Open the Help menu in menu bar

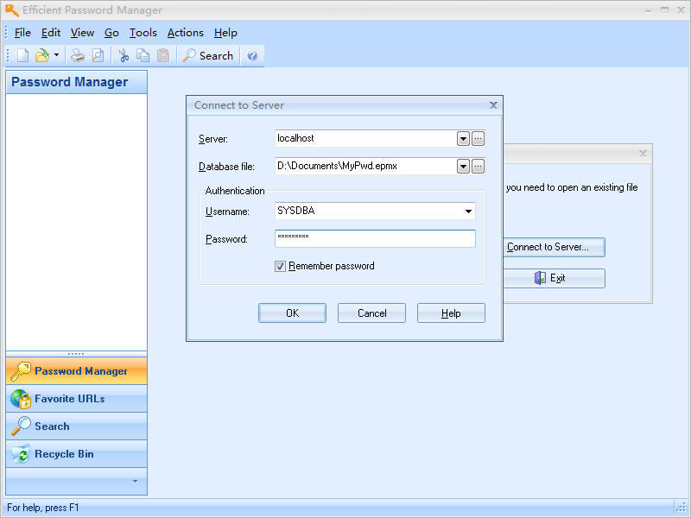tap(225, 33)
